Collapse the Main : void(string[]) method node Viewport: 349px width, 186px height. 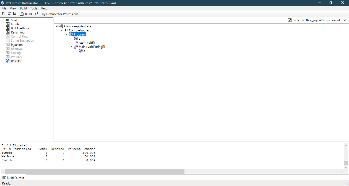tap(71, 46)
